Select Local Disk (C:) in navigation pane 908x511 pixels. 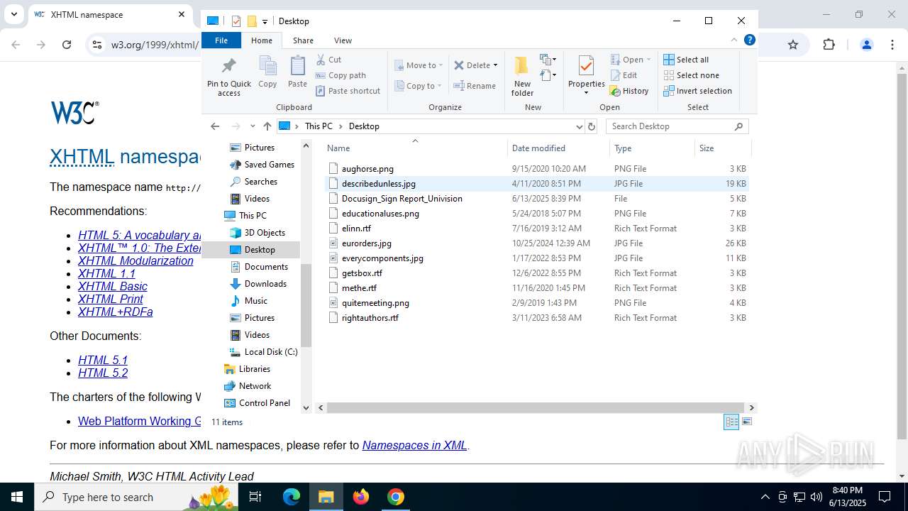[271, 352]
